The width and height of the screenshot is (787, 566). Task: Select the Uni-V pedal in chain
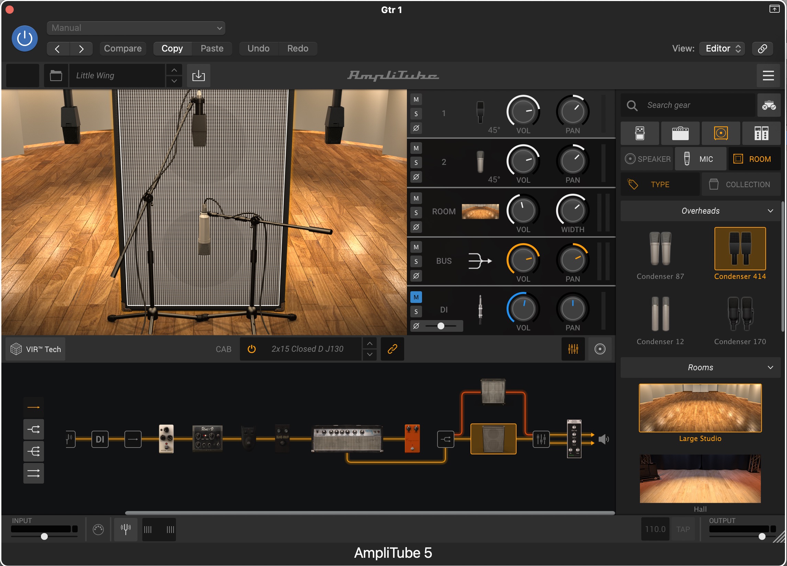tap(208, 439)
